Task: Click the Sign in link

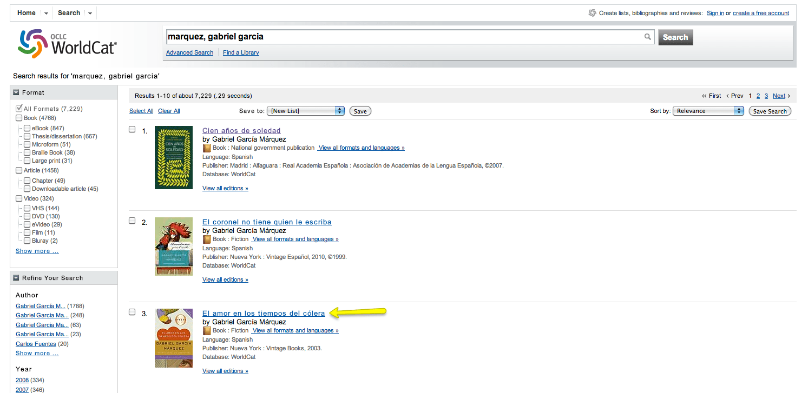Action: pos(715,13)
